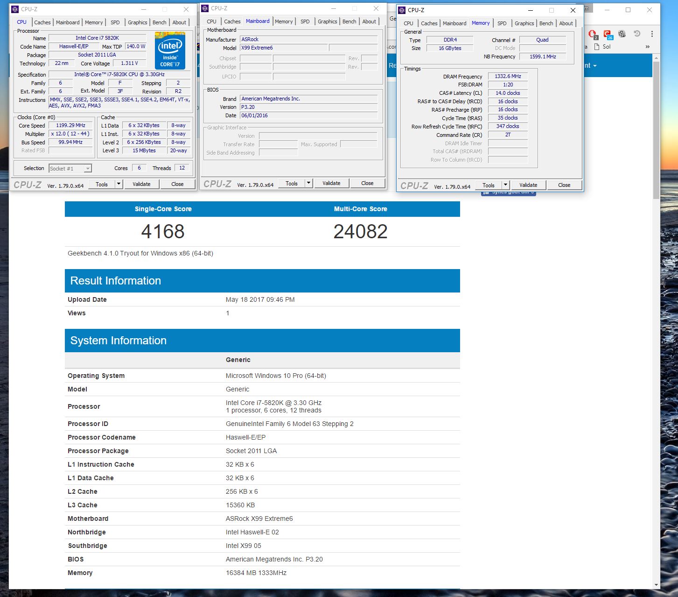Click Validate in the middle CPU-Z window
Screen dimensions: 678x597
tap(331, 183)
